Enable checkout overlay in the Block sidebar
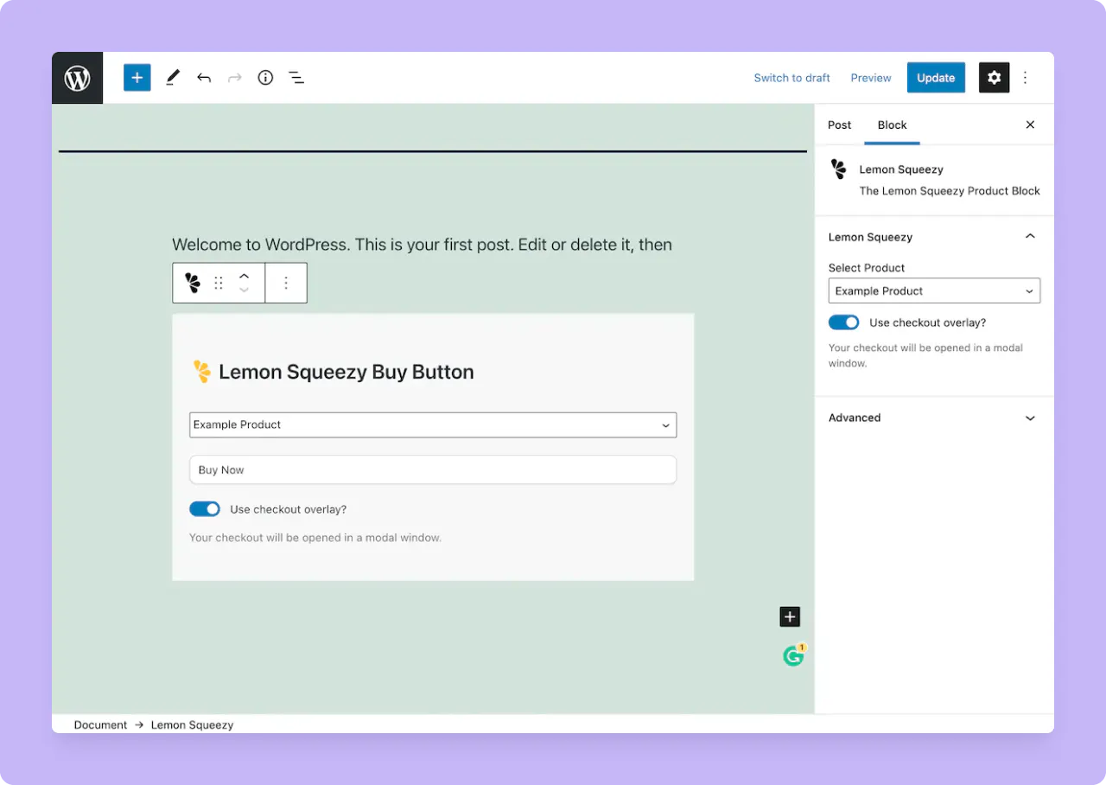Screen dimensions: 1106x785 [x=843, y=322]
